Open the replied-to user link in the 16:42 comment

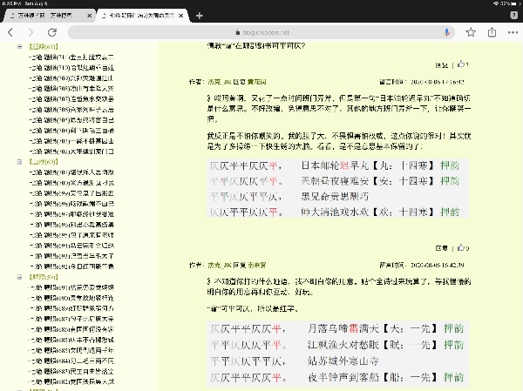(256, 266)
